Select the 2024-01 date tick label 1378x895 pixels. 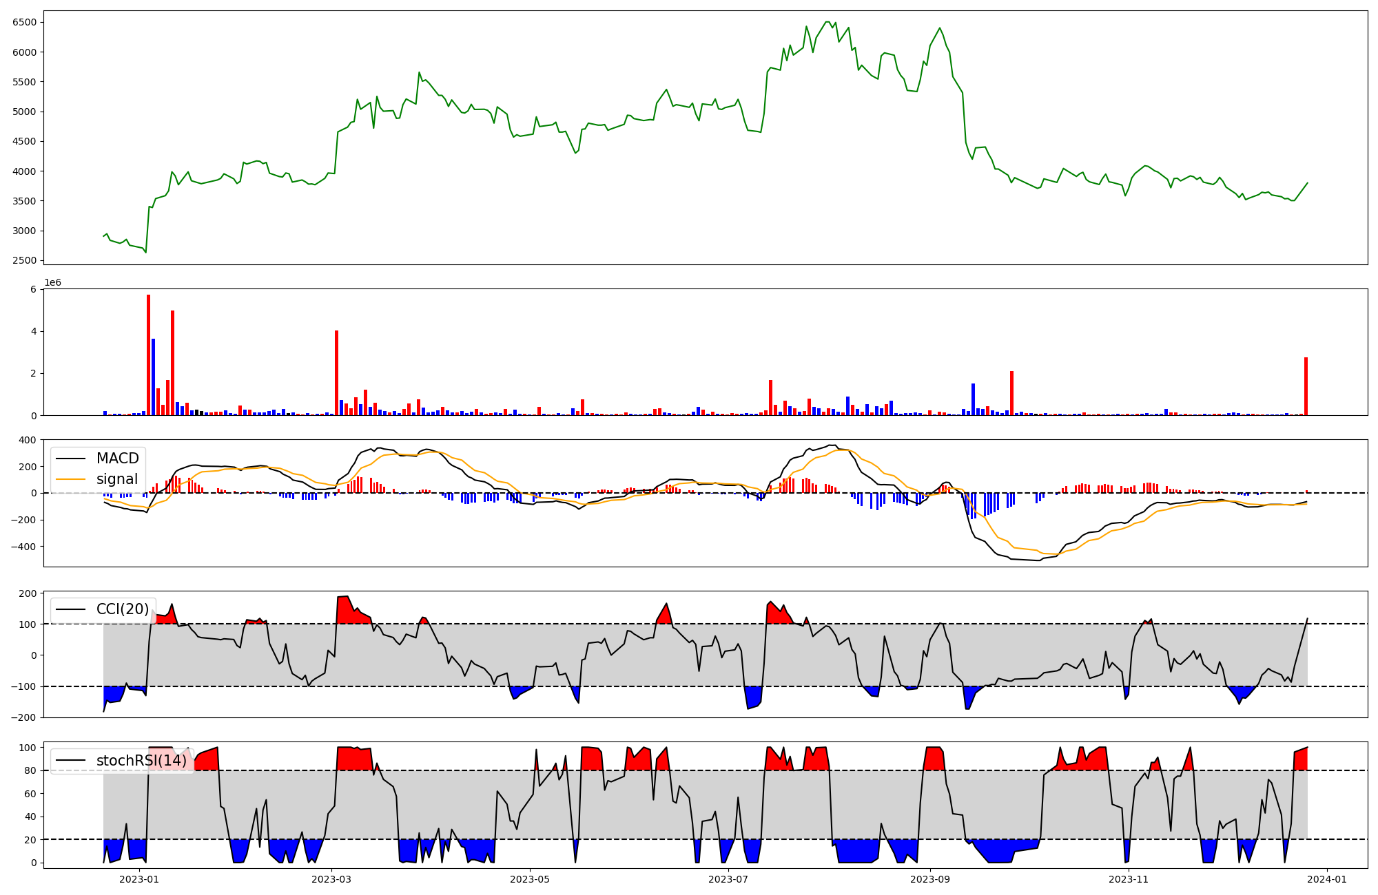point(1327,879)
